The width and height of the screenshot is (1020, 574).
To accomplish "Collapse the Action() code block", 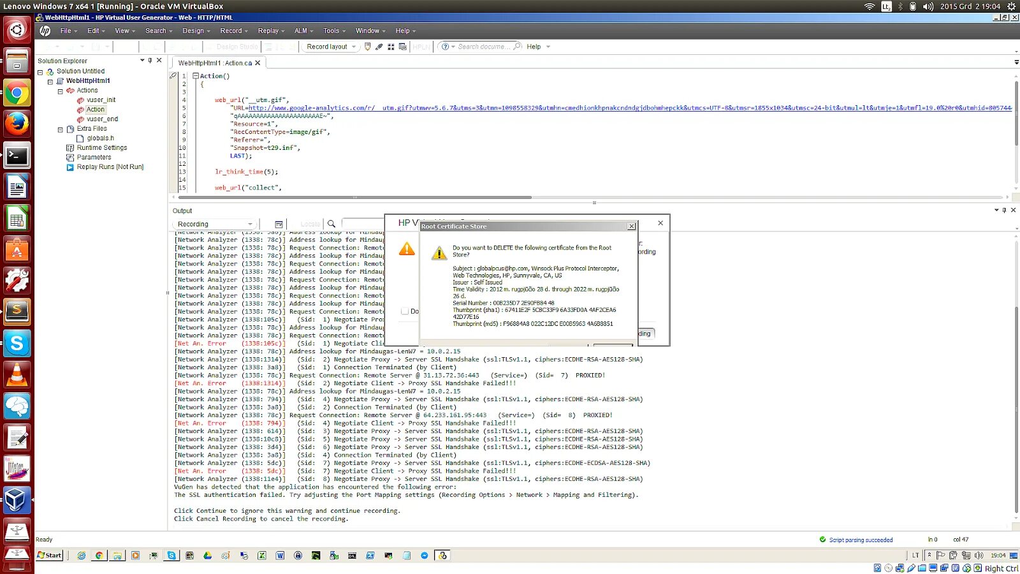I will point(196,76).
